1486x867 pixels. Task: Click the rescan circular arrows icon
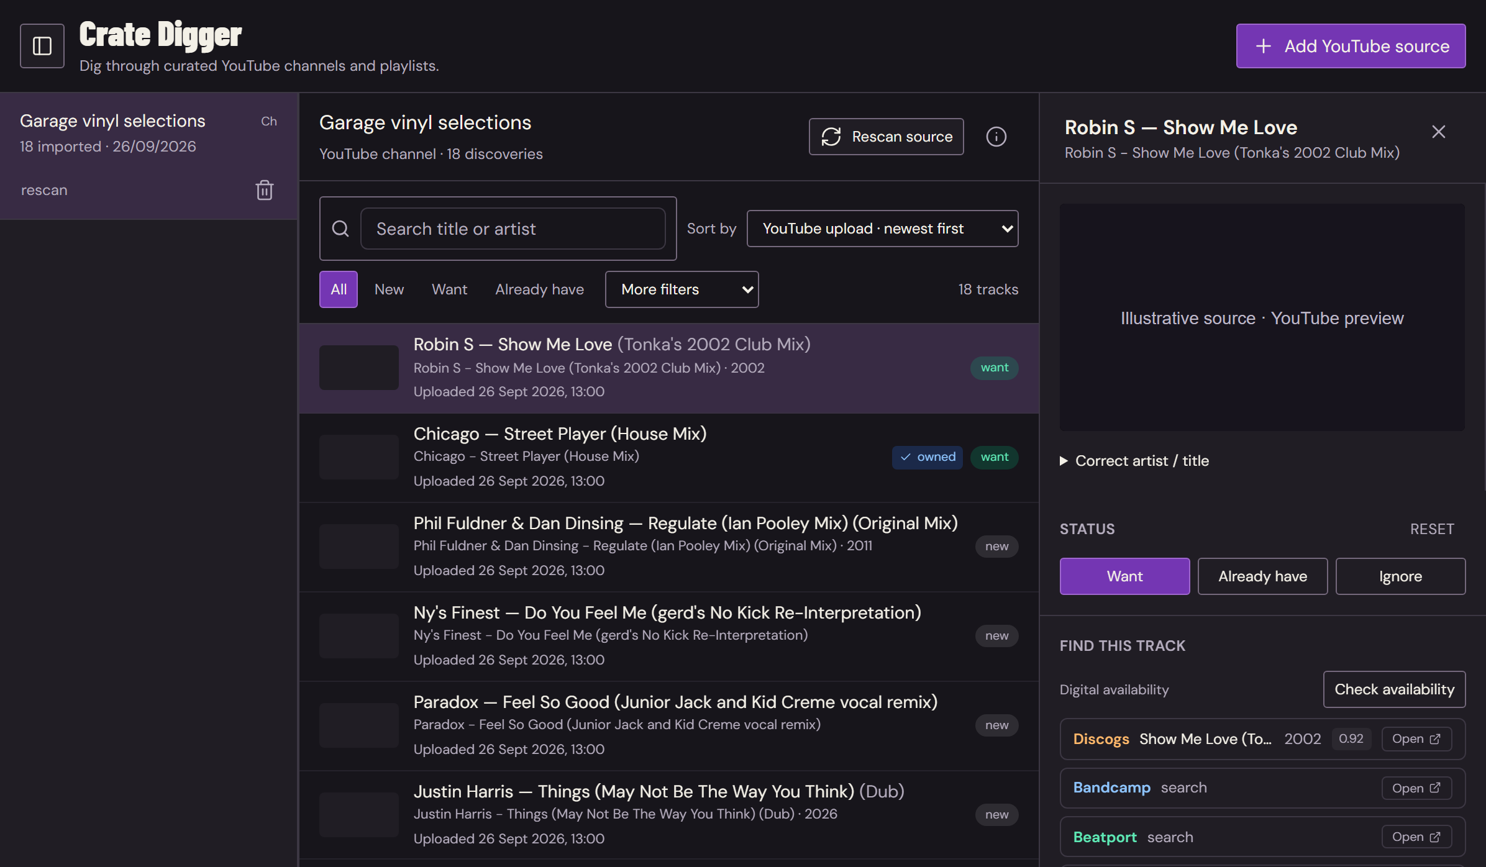click(831, 137)
